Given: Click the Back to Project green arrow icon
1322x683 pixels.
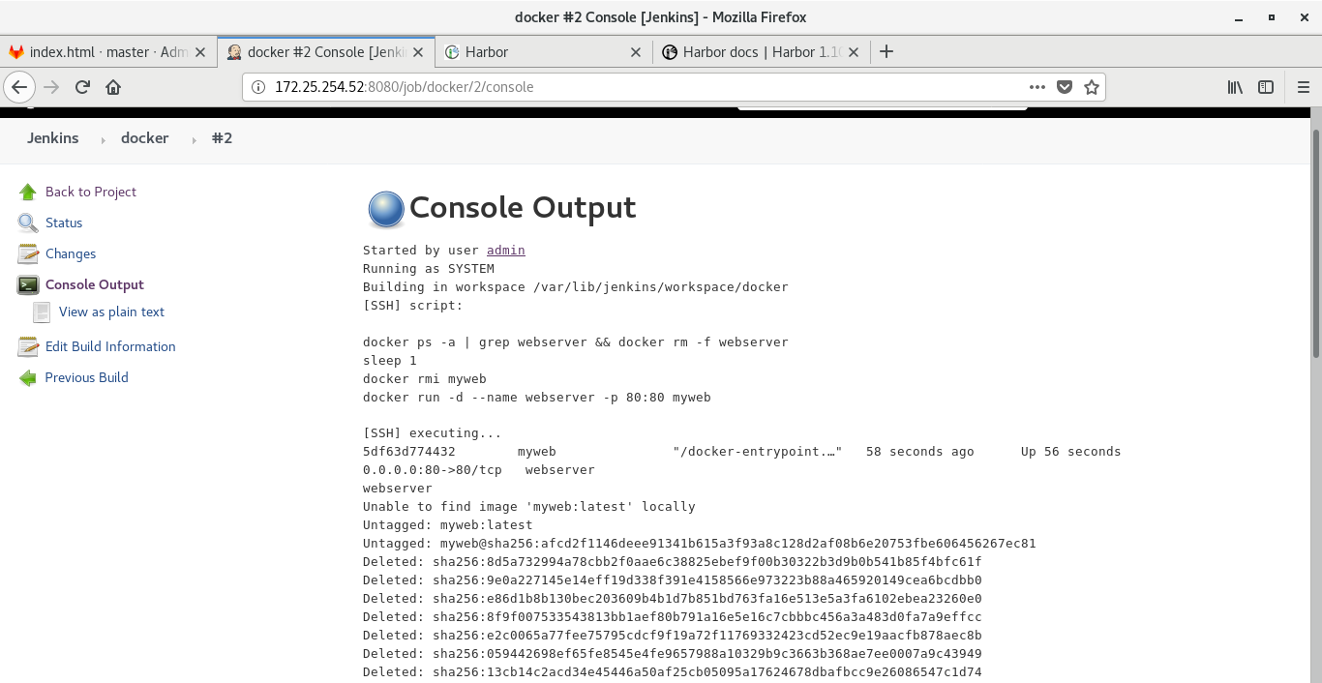Looking at the screenshot, I should click(x=28, y=192).
